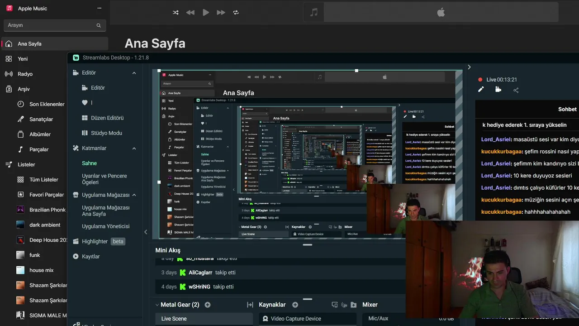Collapse the Uygulama Mağazası section
The image size is (579, 326).
[x=134, y=195]
